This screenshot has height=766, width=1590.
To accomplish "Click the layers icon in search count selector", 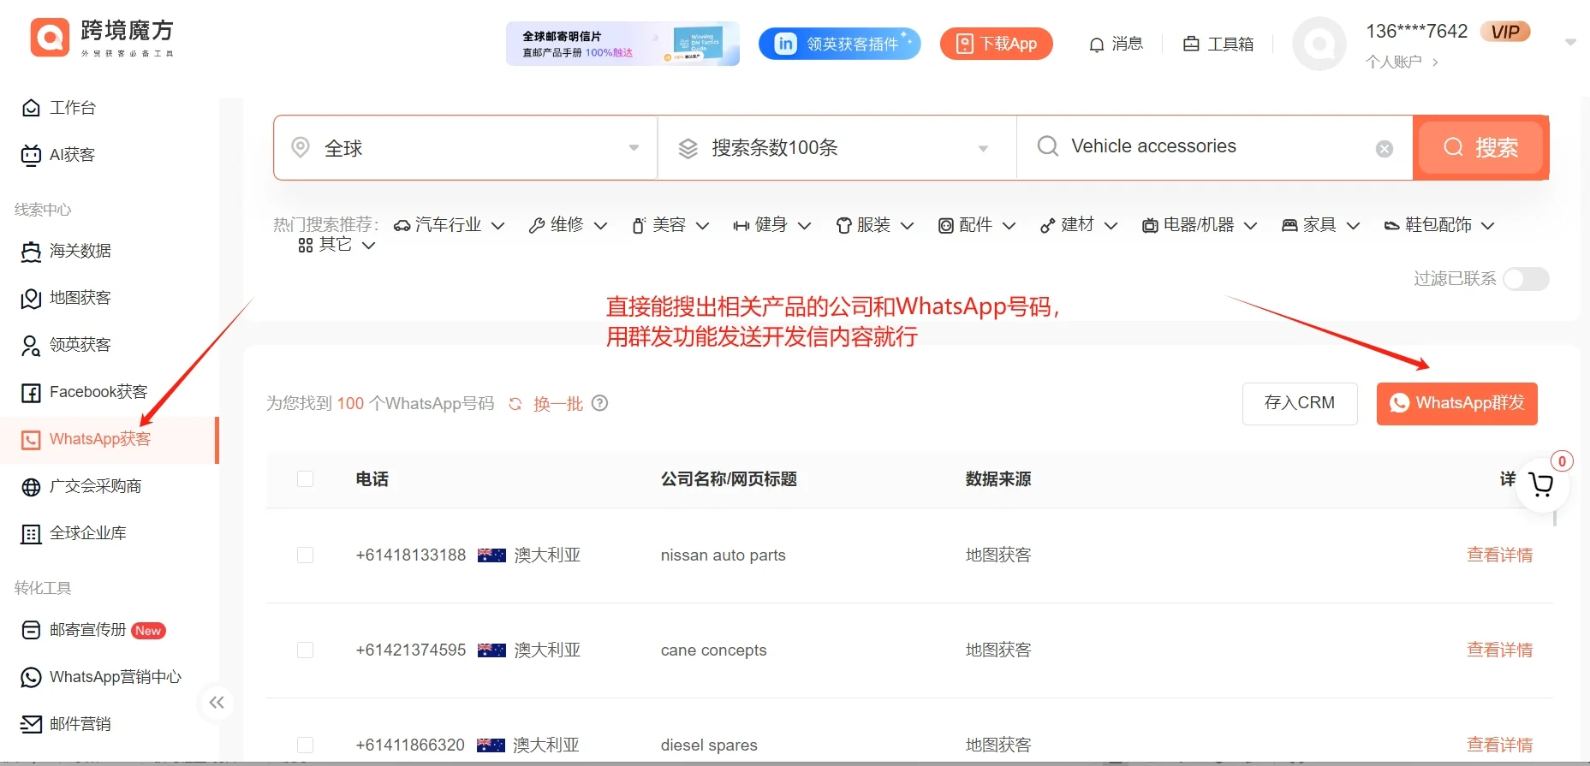I will [x=688, y=149].
